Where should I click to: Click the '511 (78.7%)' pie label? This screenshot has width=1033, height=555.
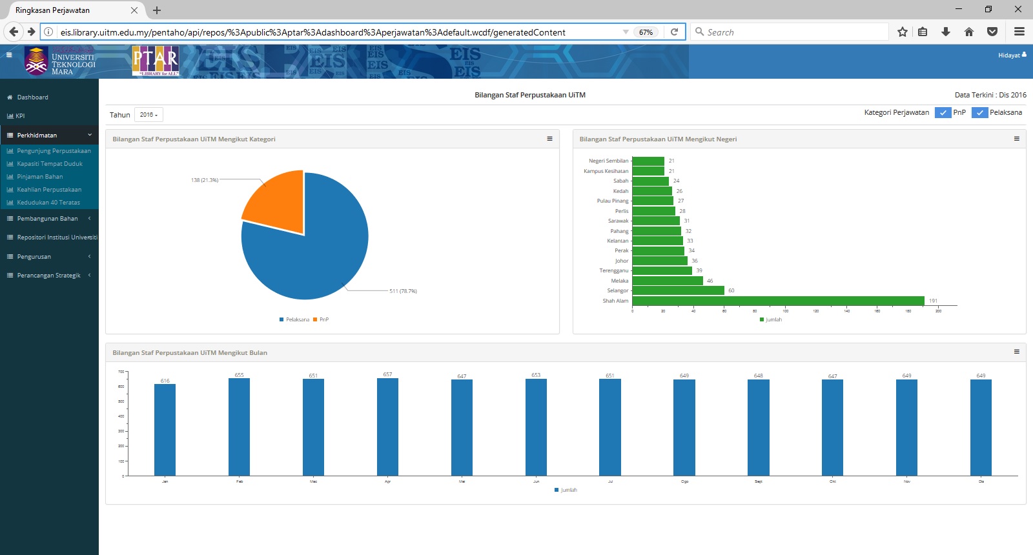(403, 291)
